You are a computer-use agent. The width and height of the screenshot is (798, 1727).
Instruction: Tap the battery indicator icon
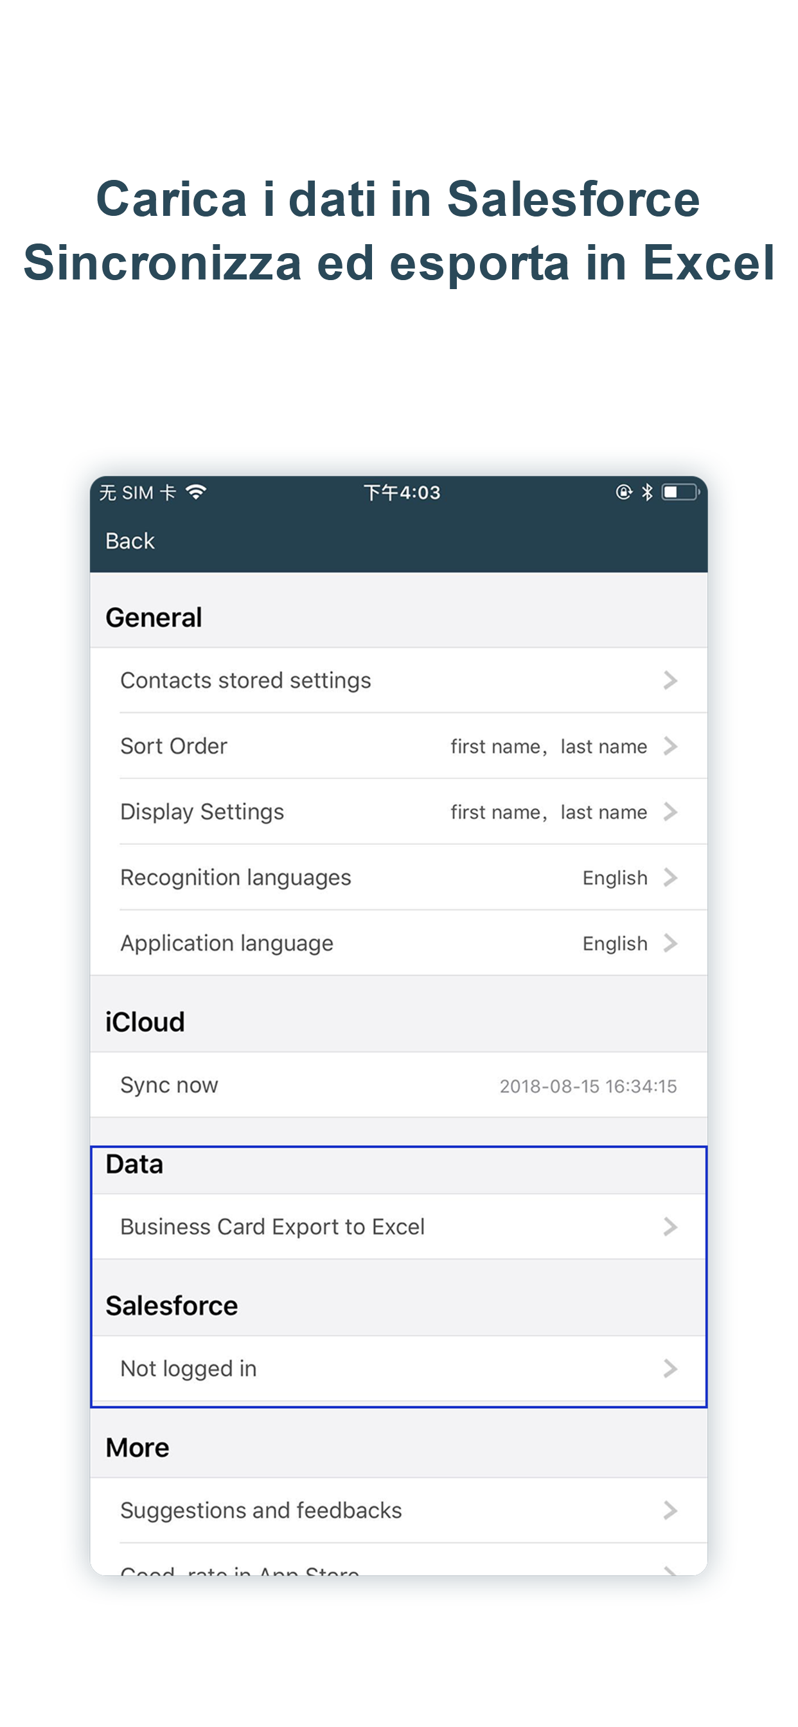[680, 492]
